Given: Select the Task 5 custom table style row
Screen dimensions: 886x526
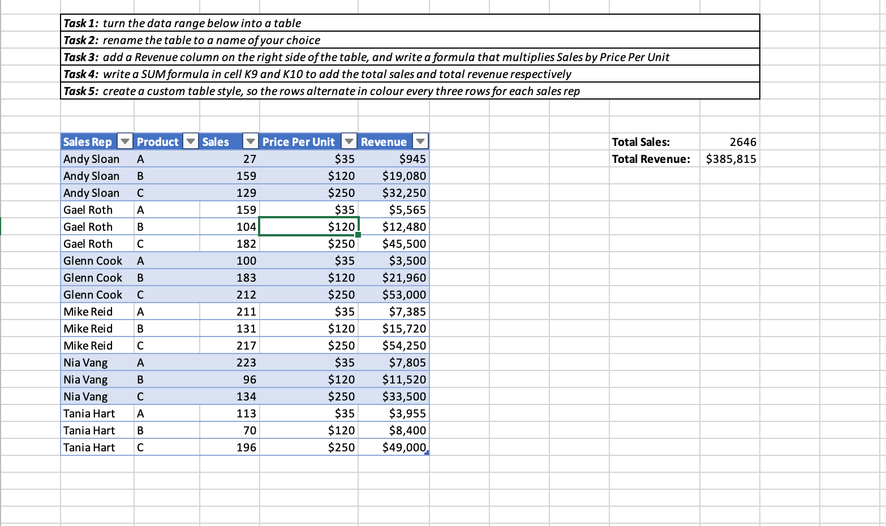Looking at the screenshot, I should click(410, 91).
